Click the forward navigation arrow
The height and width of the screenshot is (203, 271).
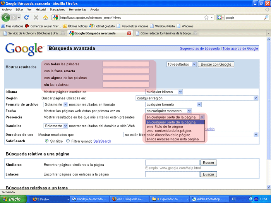tap(14, 17)
